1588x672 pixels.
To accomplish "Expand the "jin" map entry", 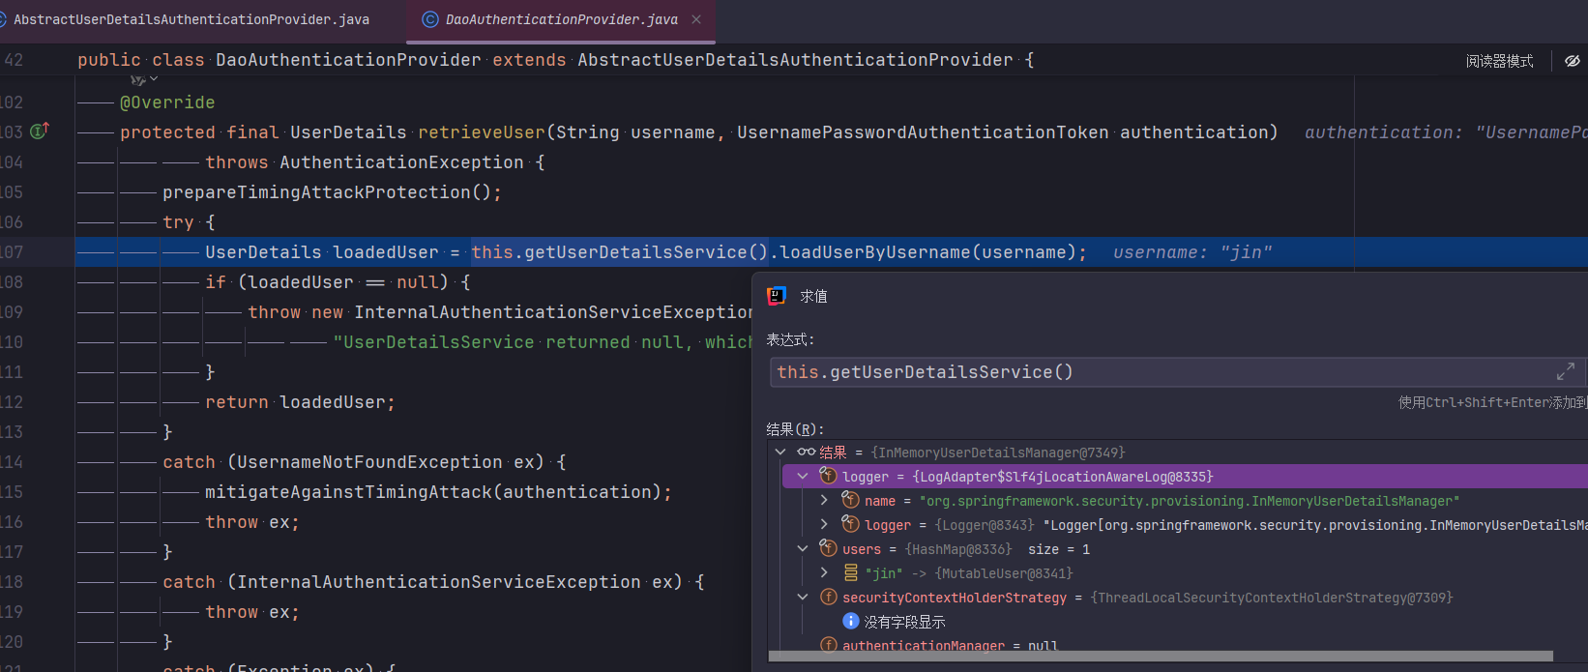I will coord(824,572).
